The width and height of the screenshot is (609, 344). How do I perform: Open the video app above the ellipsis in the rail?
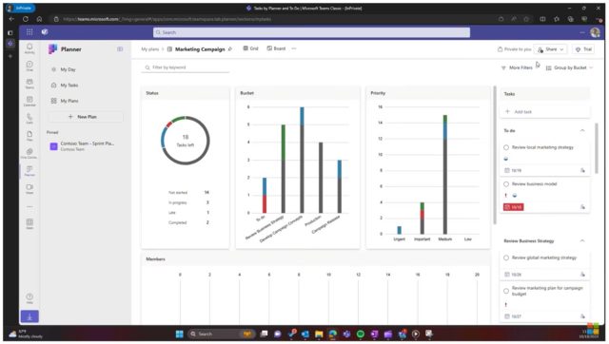click(29, 188)
